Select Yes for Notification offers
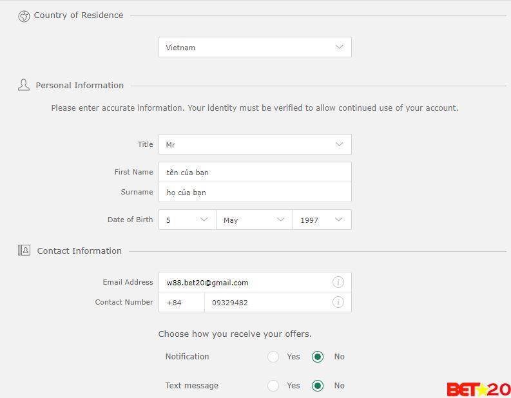The image size is (511, 398). point(273,357)
